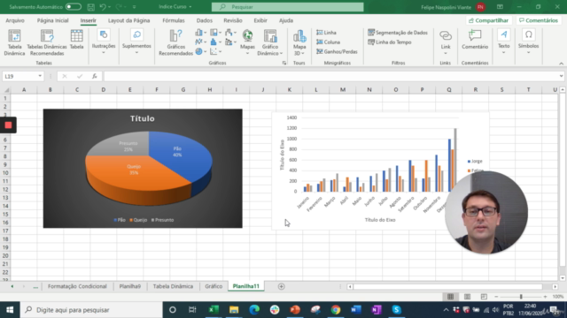Image resolution: width=567 pixels, height=318 pixels.
Task: Click the Comentários button
Action: tap(539, 20)
